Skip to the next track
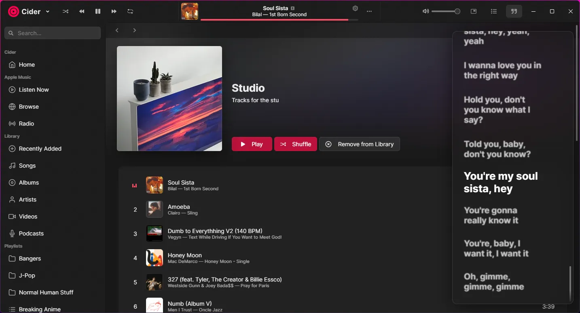 point(114,11)
